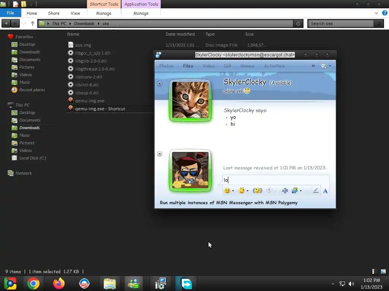389x291 pixels.
Task: Click SkylerClocky's cat display picture
Action: pyautogui.click(x=190, y=100)
